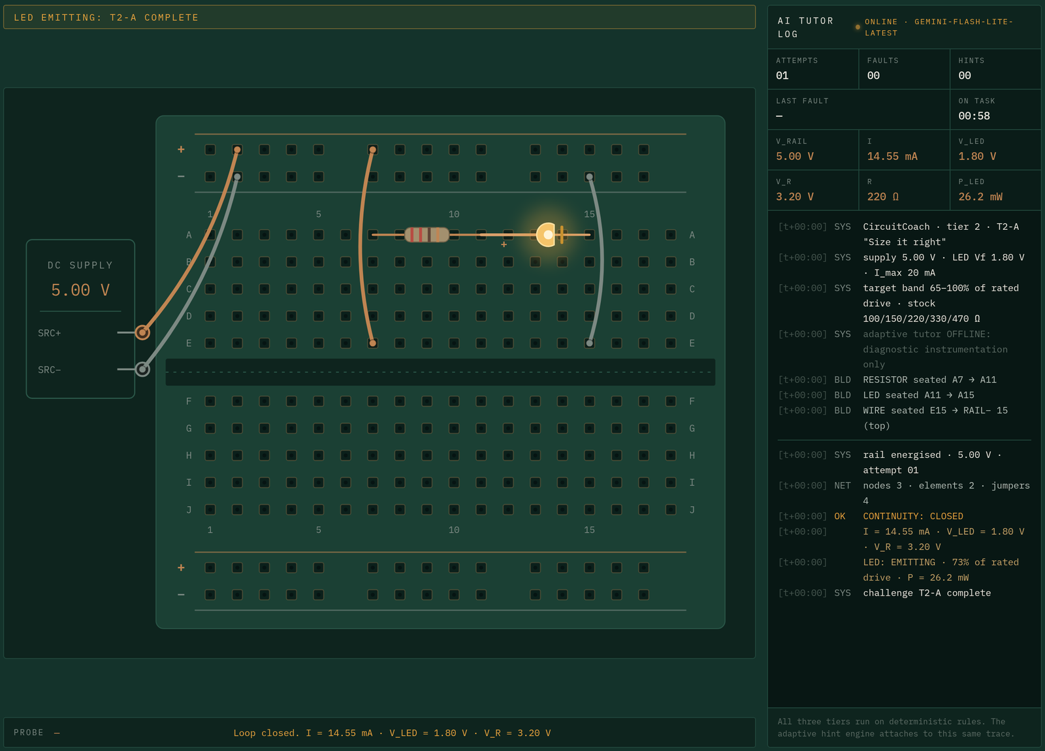Click the 'ONLINE · GEMINI-FLASH-LITE-LATEST' label

pos(939,27)
